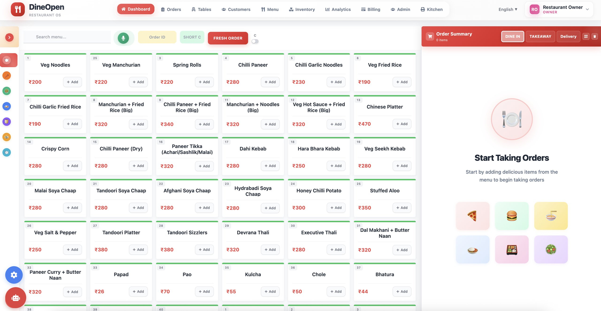Image resolution: width=601 pixels, height=311 pixels.
Task: Click the burger thumbnail tile
Action: (x=512, y=216)
